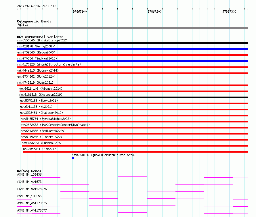Open the nsv3181818 (Chaisson2019) label
Viewport: 256px width, 217px height.
click(41, 95)
